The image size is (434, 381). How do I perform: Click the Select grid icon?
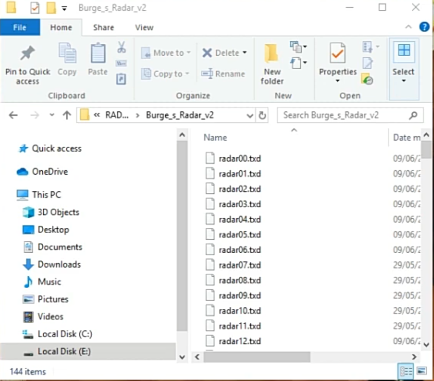tap(404, 52)
